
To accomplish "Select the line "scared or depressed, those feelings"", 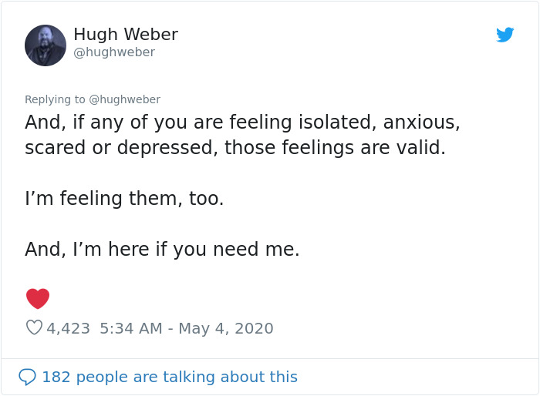I will pyautogui.click(x=235, y=148).
